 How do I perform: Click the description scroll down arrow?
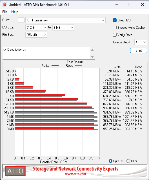pos(92,57)
